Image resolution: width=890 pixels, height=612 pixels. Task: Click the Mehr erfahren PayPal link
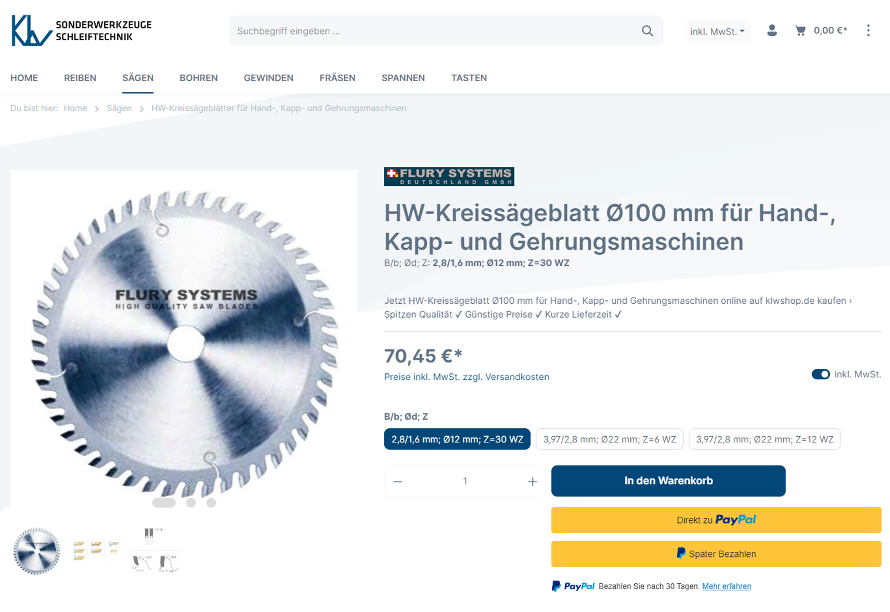(726, 586)
